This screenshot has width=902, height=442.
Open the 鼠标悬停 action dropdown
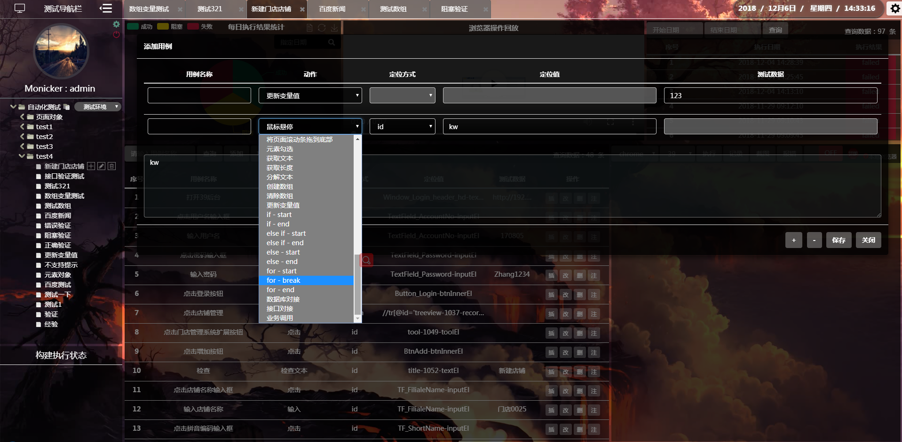[x=310, y=126]
